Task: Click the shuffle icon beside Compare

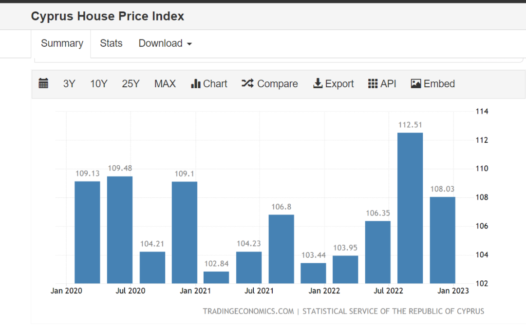Action: click(x=247, y=84)
